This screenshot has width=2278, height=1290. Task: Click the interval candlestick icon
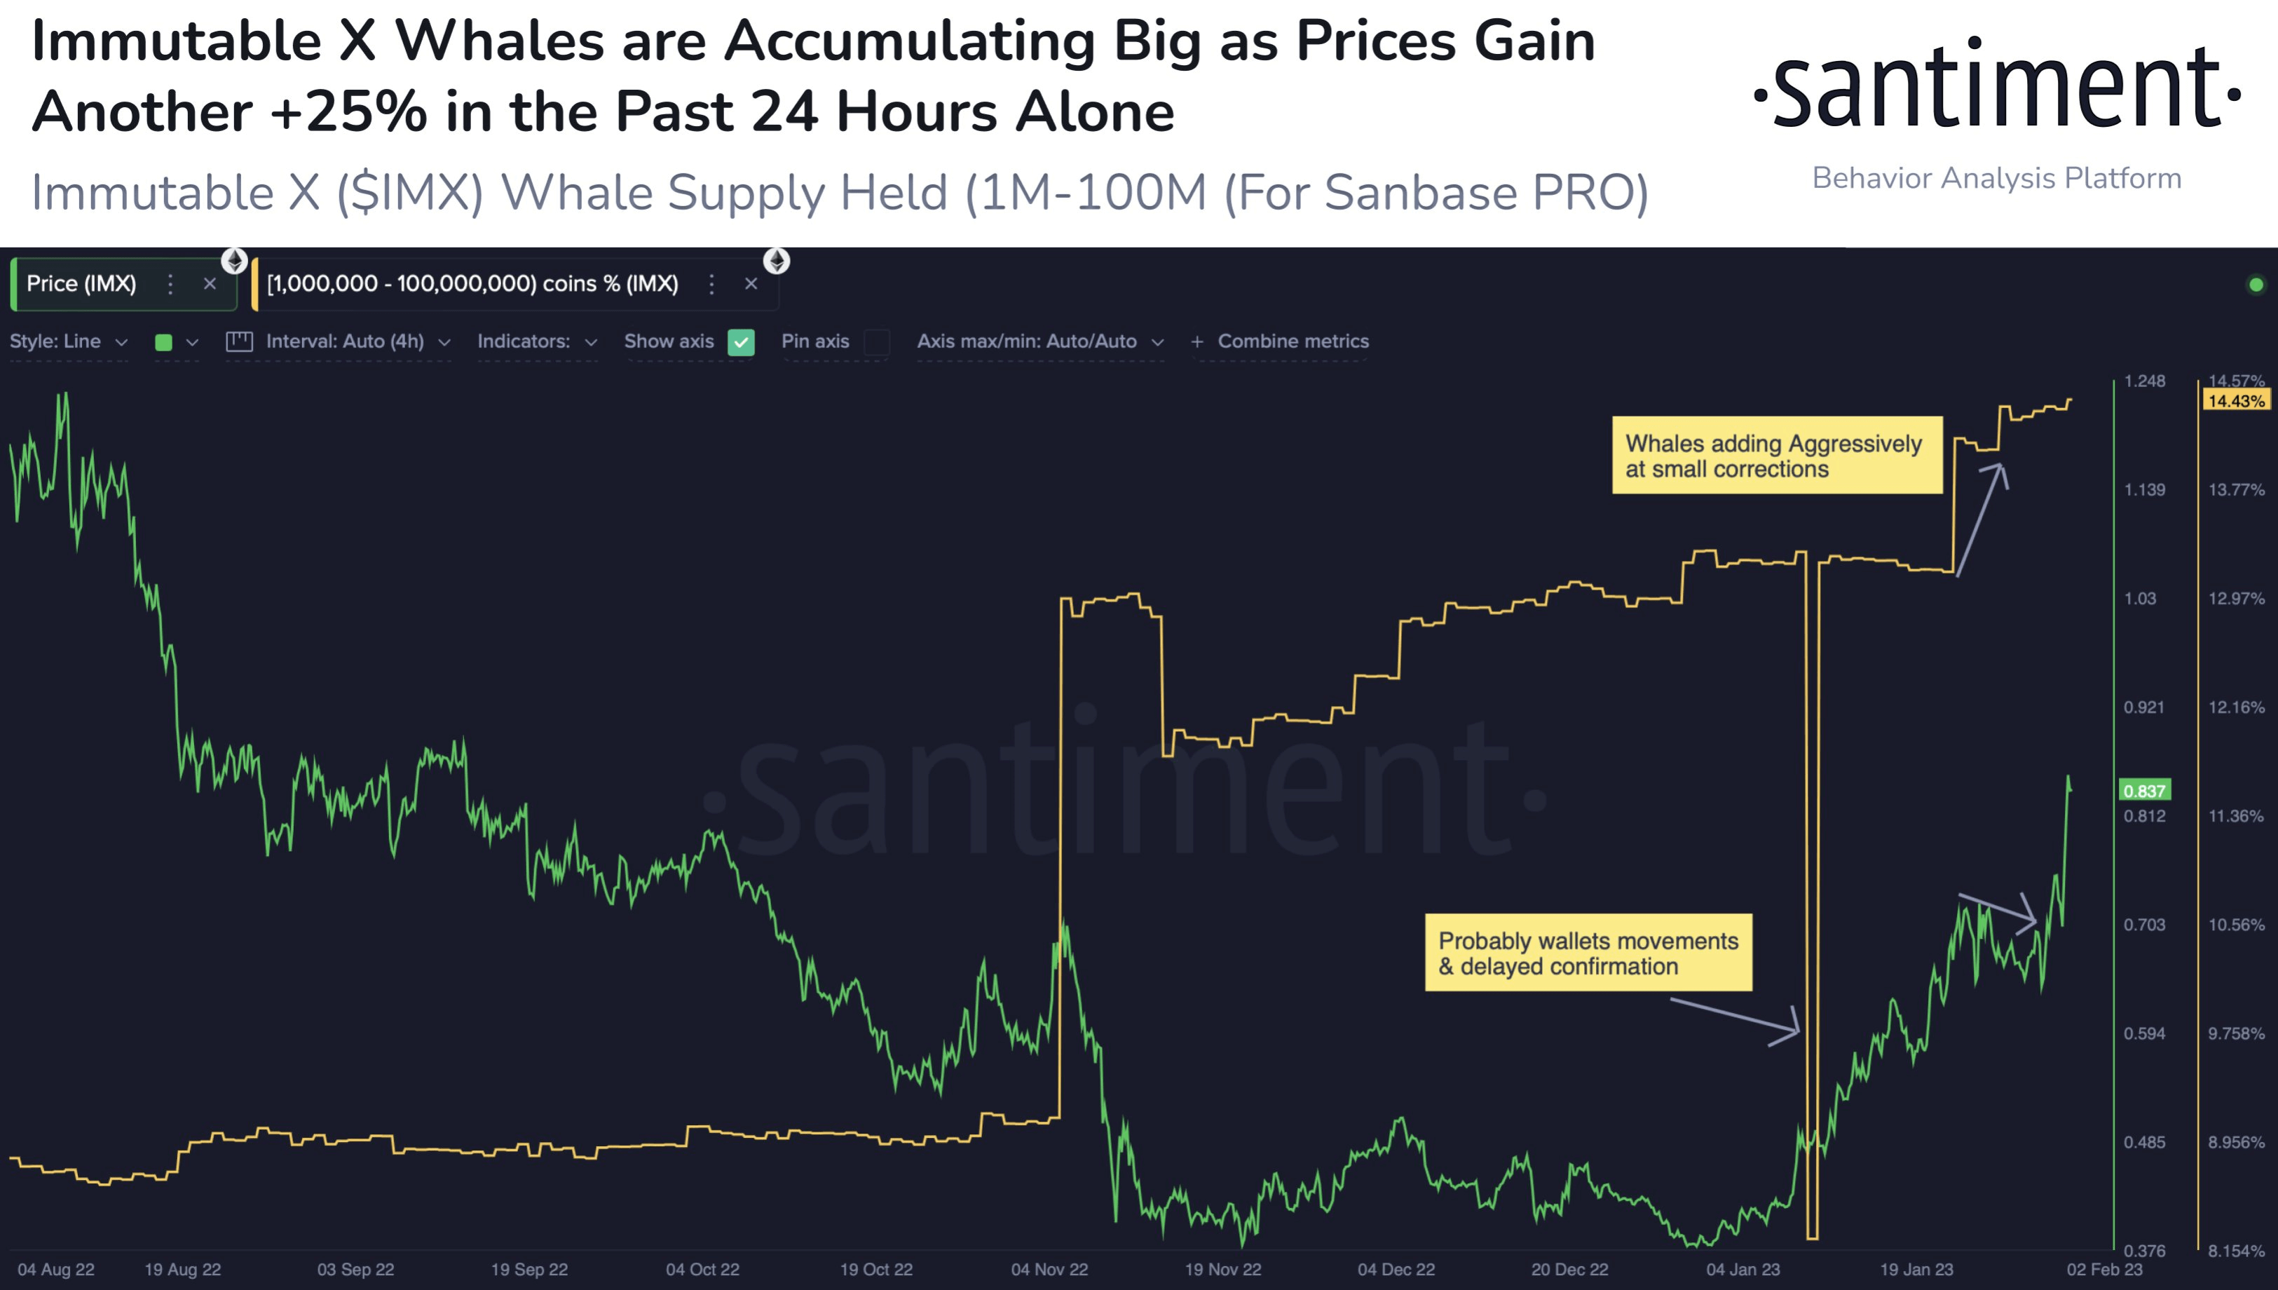239,341
